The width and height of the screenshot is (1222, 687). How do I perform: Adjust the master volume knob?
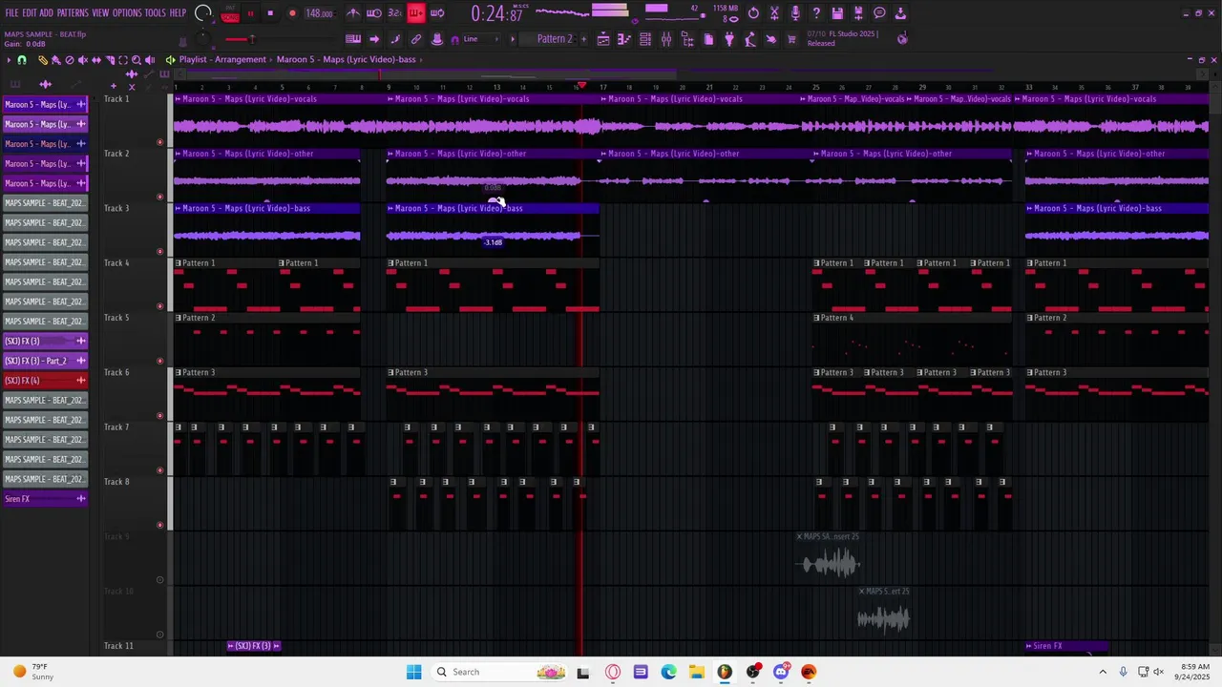tap(204, 13)
